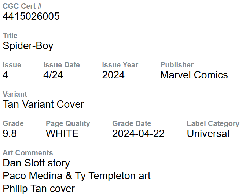Viewport: 242px width, 196px height.
Task: Click the Tan Variant Cover text
Action: [43, 104]
